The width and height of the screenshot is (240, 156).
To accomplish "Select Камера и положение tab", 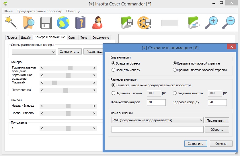I will (x=50, y=37).
